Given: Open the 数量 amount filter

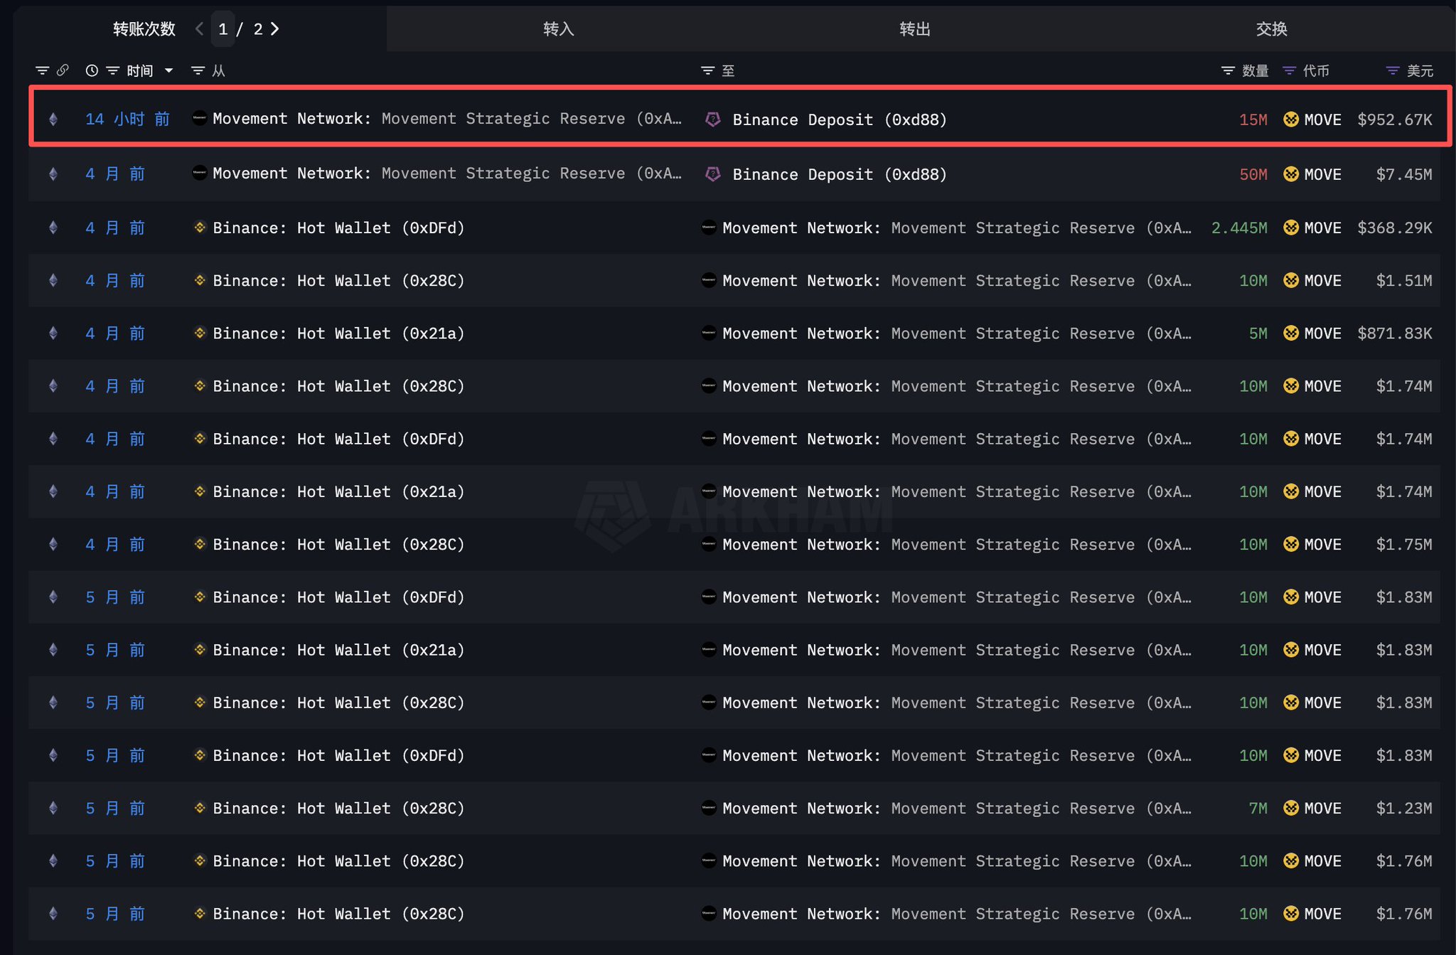Looking at the screenshot, I should click(1228, 70).
